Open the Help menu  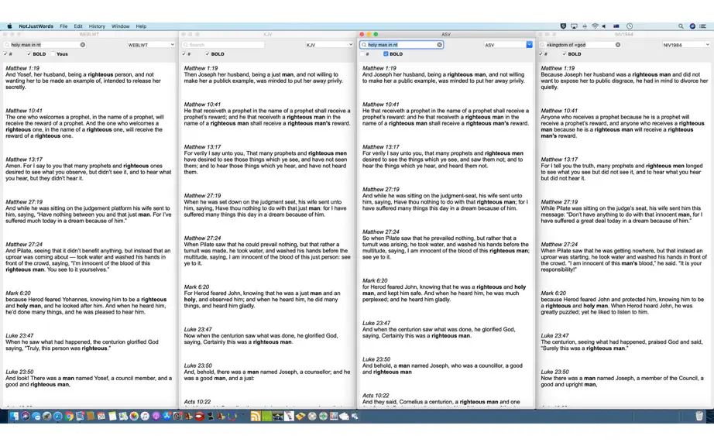pos(141,26)
